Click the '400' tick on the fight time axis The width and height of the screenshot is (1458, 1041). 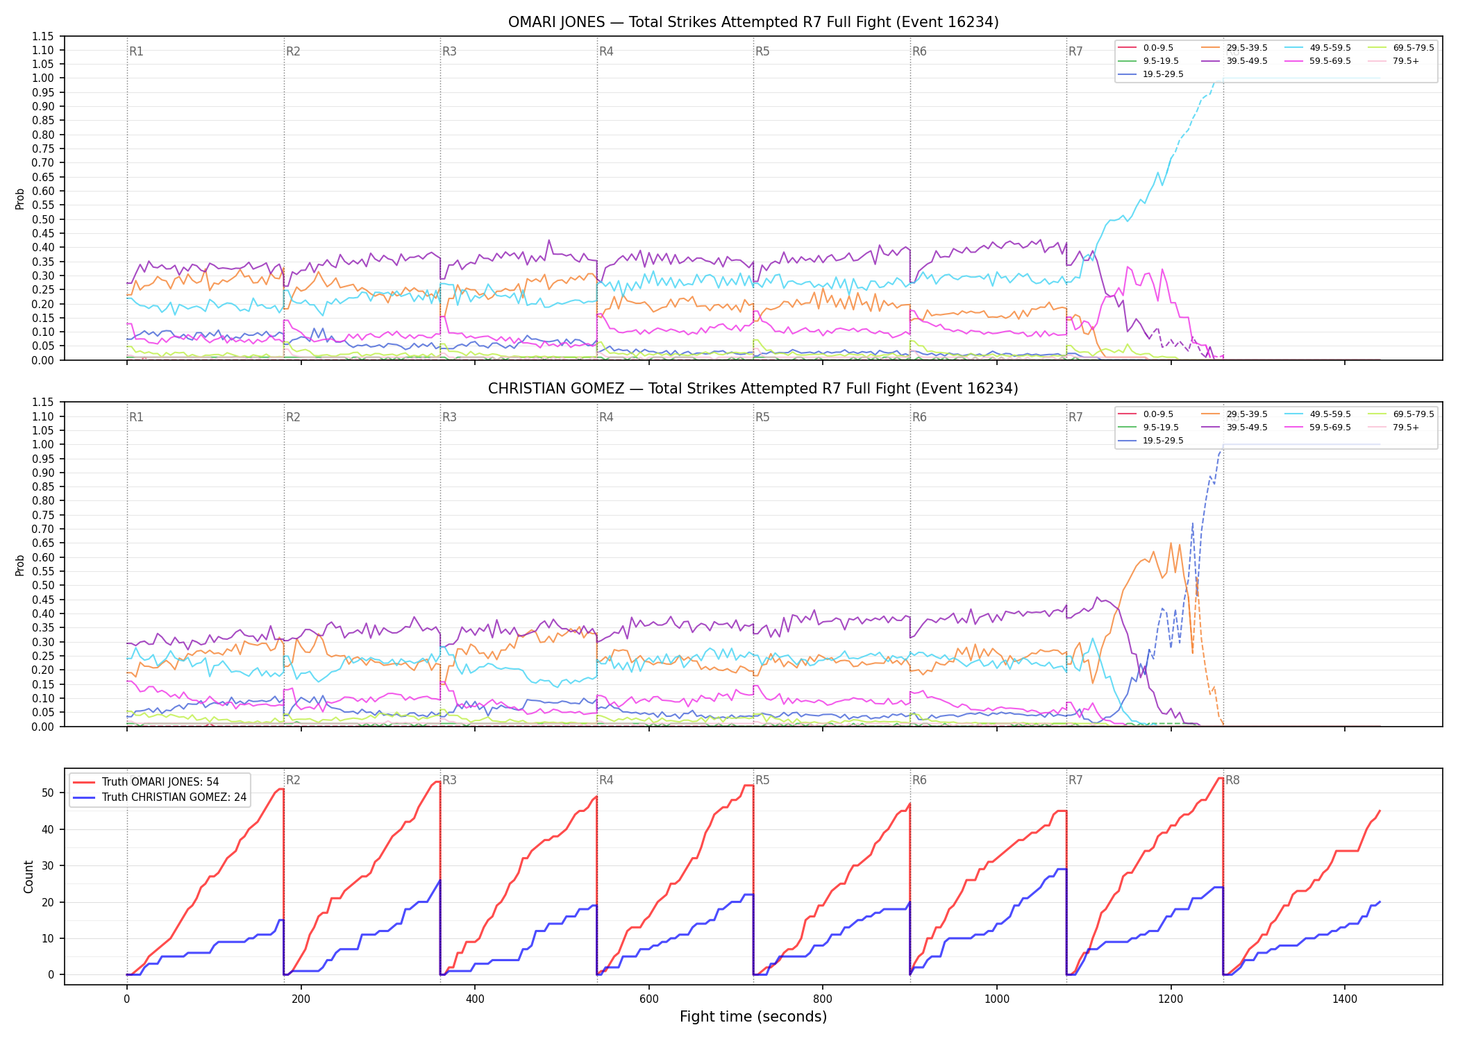[475, 999]
